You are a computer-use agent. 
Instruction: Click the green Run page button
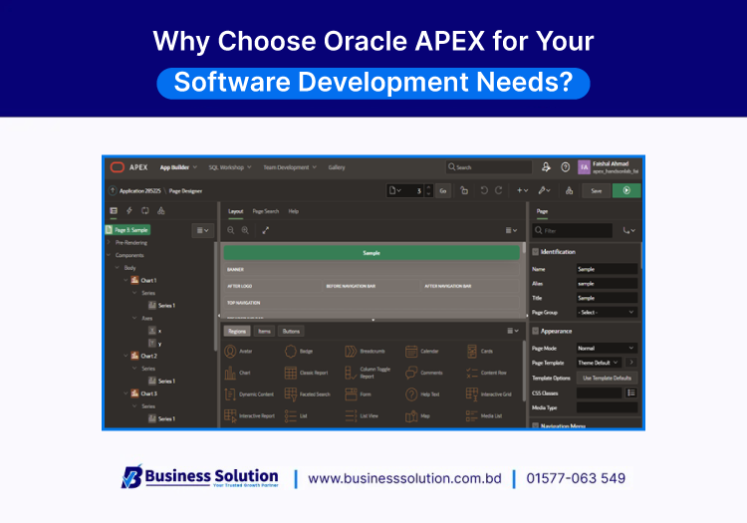(x=626, y=190)
